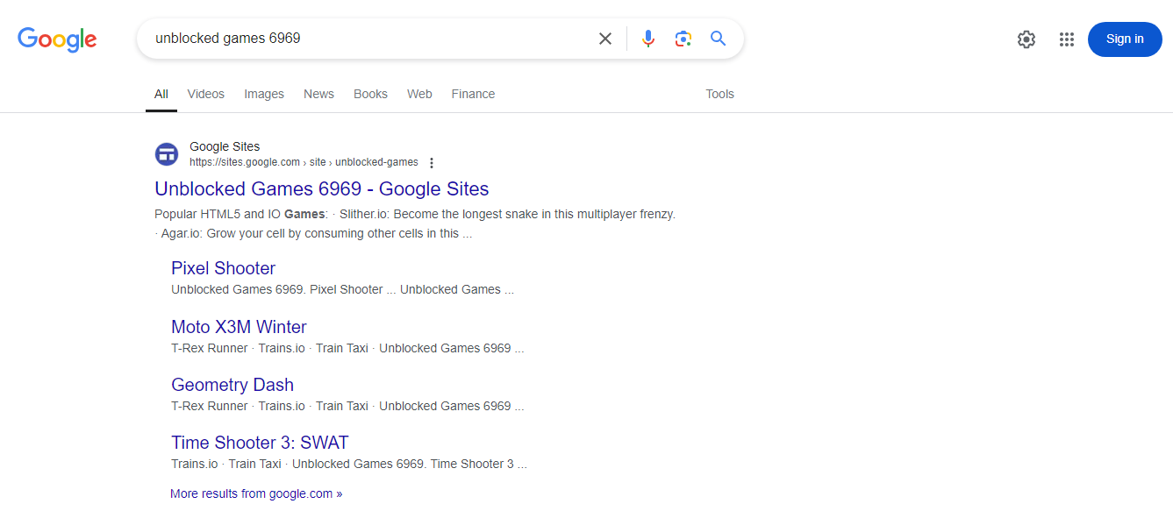Click the snippet under Time Shooter 3: SWAT
This screenshot has width=1173, height=511.
(349, 464)
